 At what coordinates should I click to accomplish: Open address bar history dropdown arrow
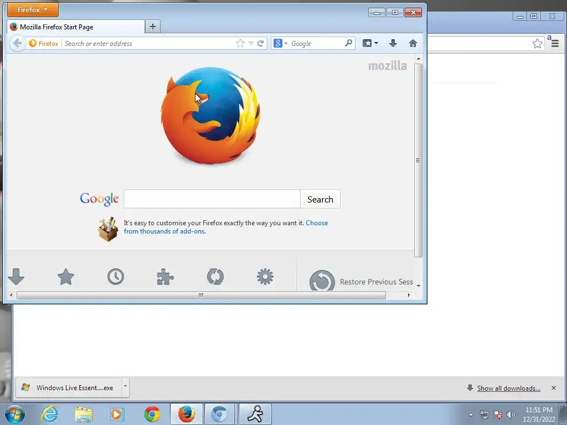(251, 43)
